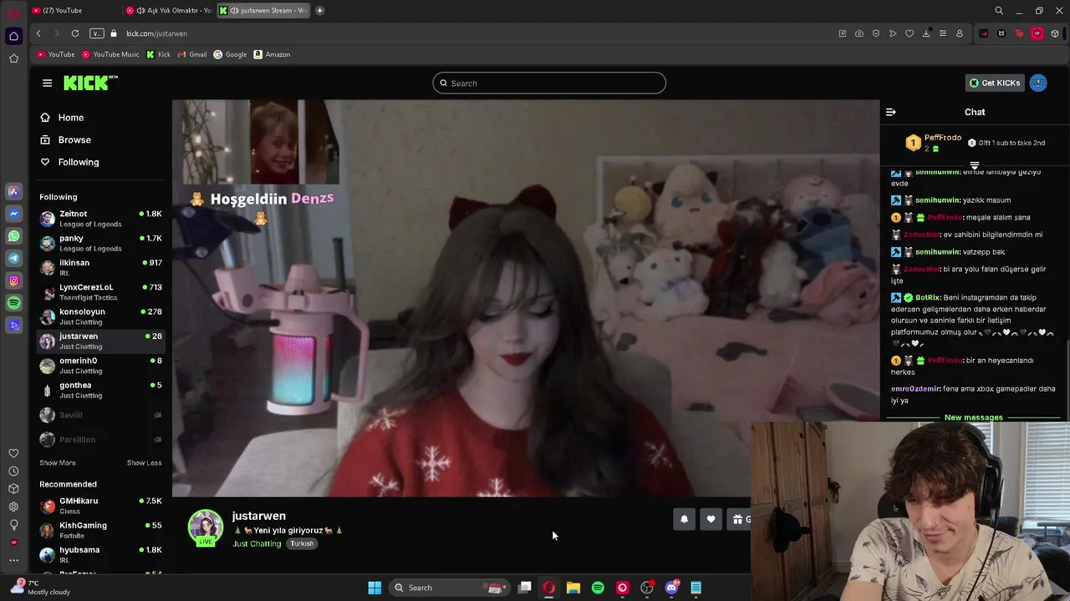Open GMHikaru in Recommended list

pos(100,506)
